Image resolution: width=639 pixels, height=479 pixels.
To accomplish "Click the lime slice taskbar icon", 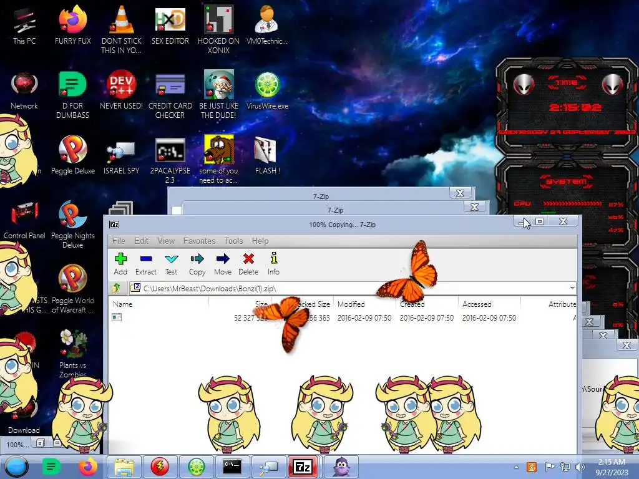I will (196, 467).
